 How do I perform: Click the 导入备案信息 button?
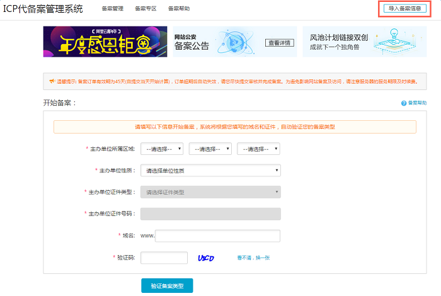405,9
